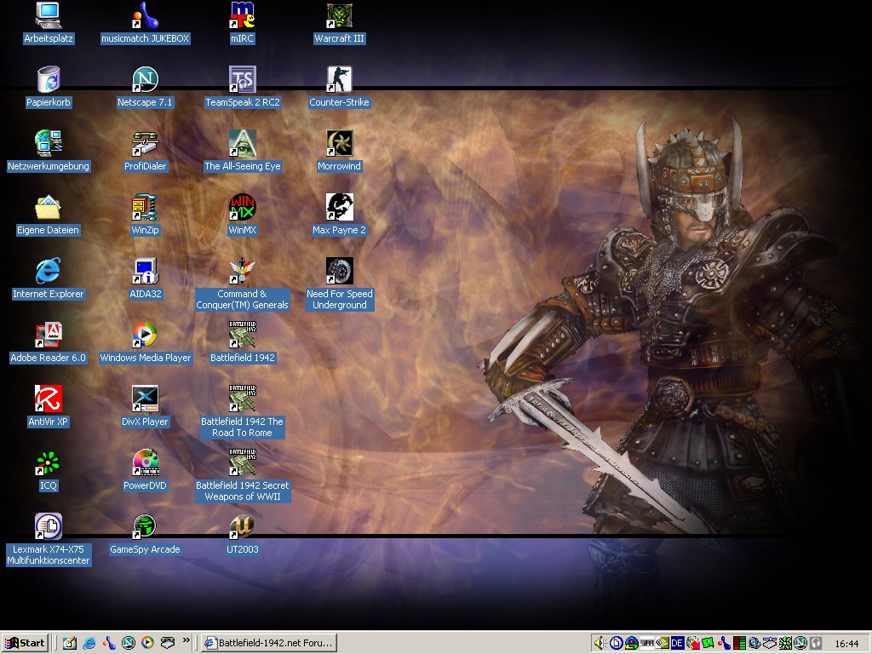The image size is (872, 654).
Task: Open the Arbeitsplatz desktop icon
Action: (49, 23)
